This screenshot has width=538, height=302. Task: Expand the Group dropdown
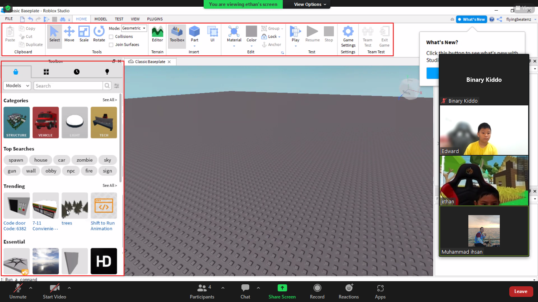[282, 29]
